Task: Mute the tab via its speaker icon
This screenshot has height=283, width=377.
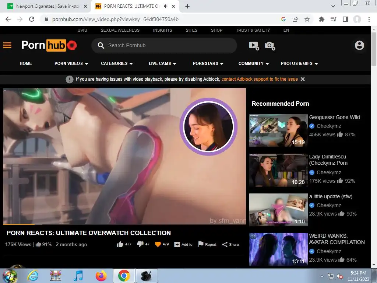Action: click(x=165, y=6)
